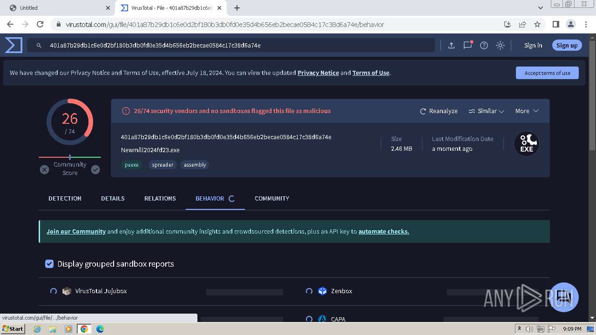Click the Zenbox sandbox icon
Image resolution: width=596 pixels, height=335 pixels.
(x=322, y=291)
